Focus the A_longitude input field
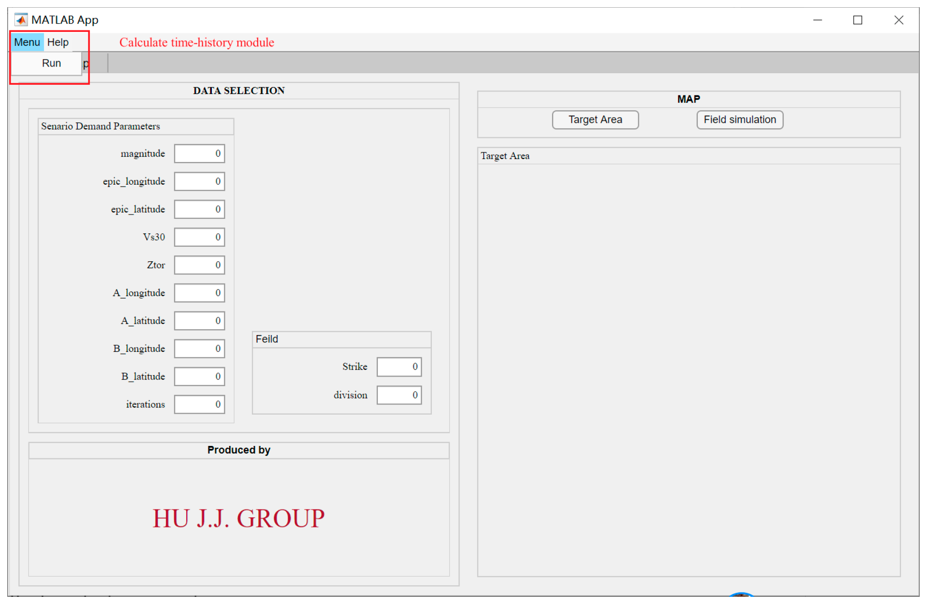 coord(199,293)
